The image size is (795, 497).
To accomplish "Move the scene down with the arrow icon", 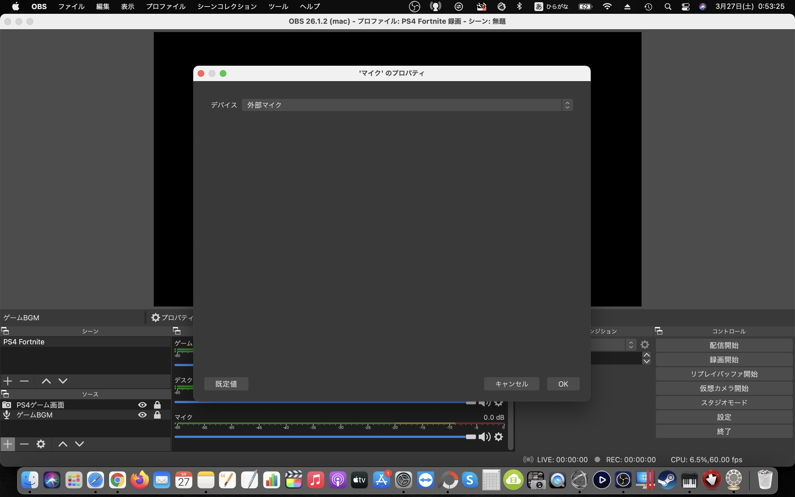I will pyautogui.click(x=63, y=381).
